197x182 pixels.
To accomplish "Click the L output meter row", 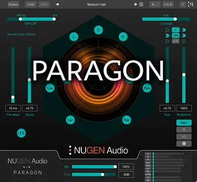I will coord(167,153).
